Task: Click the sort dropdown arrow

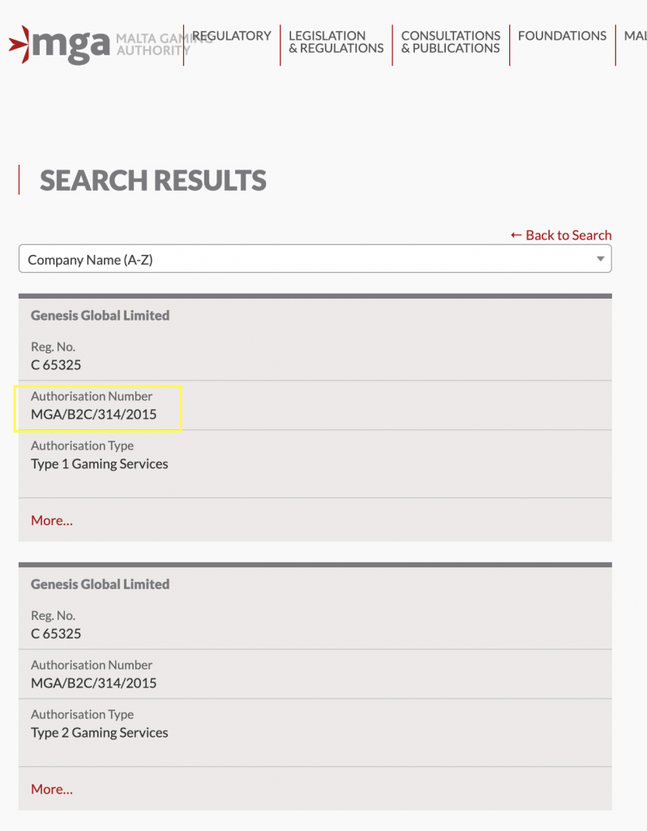Action: [x=601, y=259]
